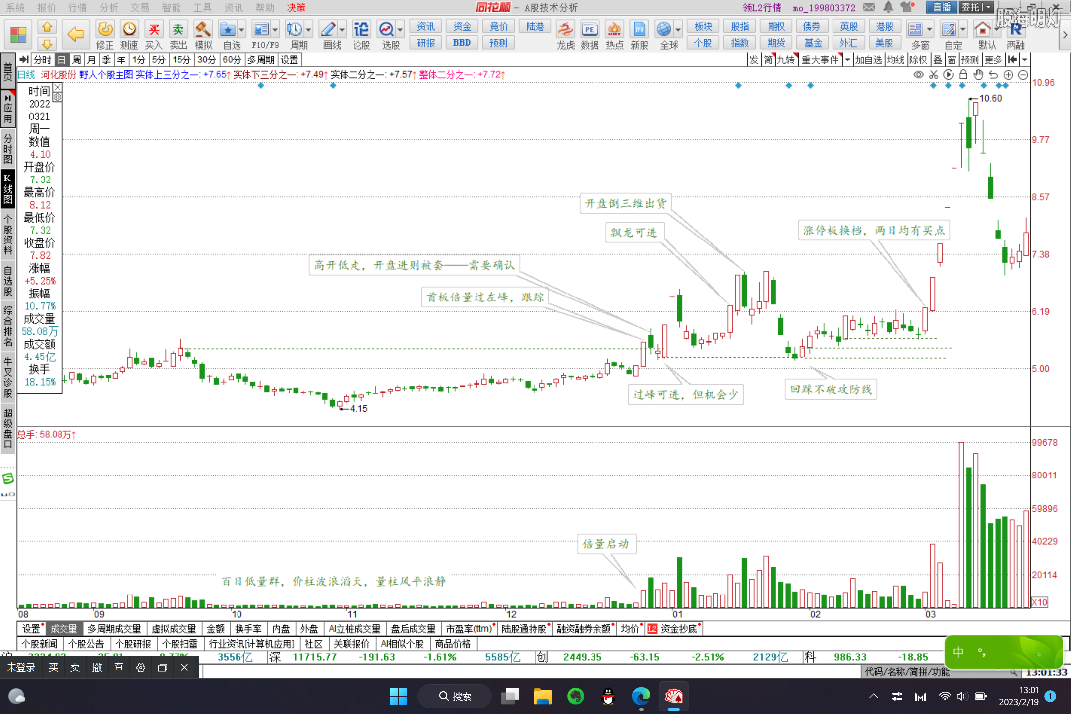Click the 周期 period clock icon

(294, 30)
